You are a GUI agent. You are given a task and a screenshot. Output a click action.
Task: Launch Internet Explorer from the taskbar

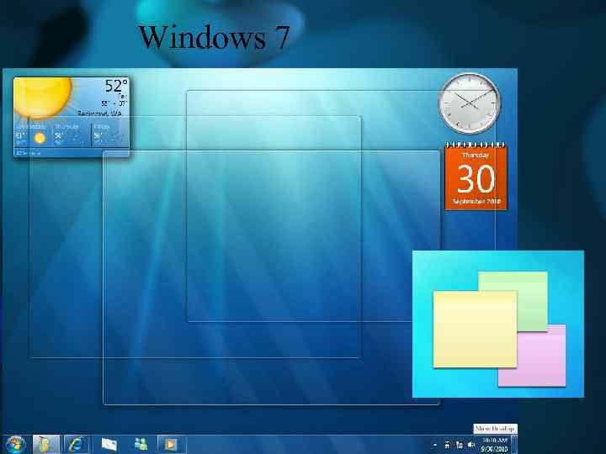76,445
